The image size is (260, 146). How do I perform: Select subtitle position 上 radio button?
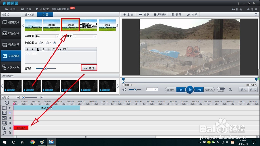tap(40, 43)
